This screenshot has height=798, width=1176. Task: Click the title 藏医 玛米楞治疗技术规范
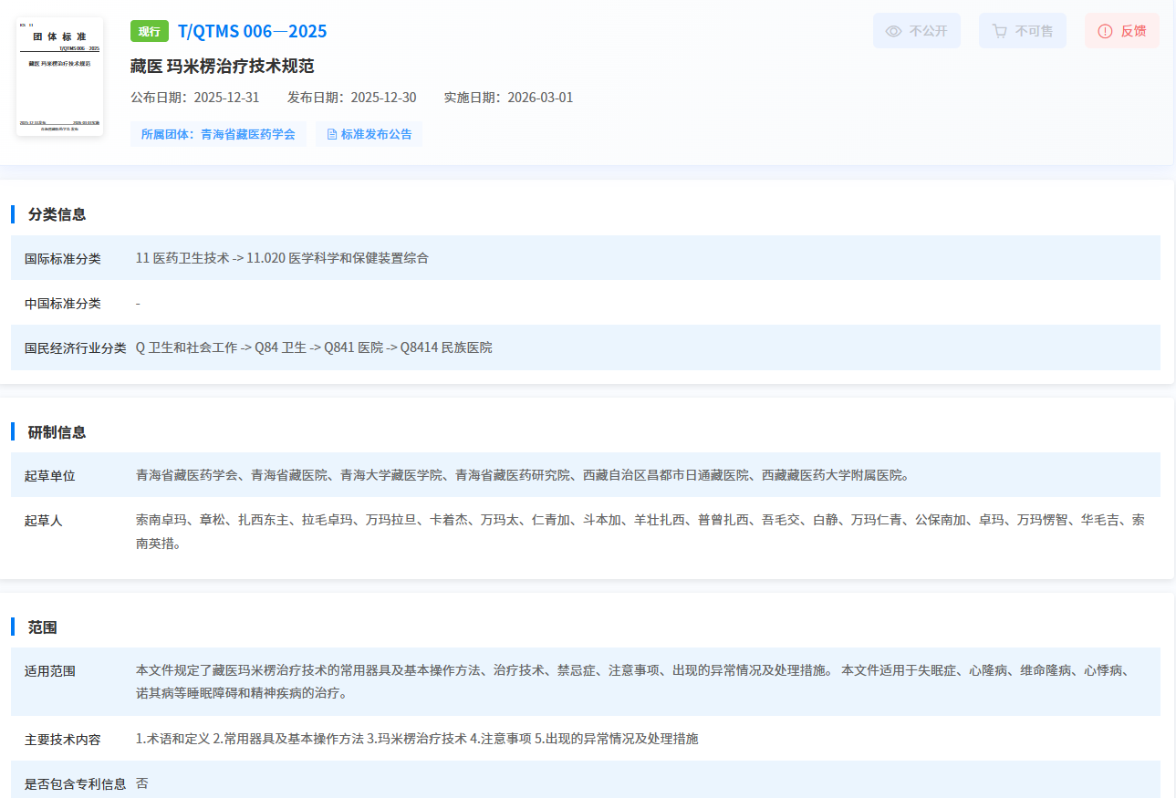[x=223, y=67]
